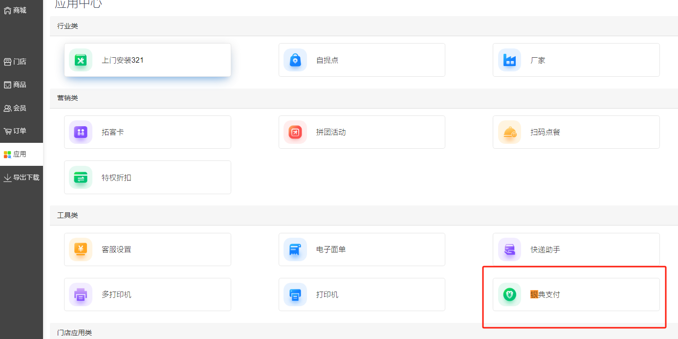This screenshot has height=339, width=678.
Task: Switch to 商品 in the sidebar
Action: [x=15, y=85]
